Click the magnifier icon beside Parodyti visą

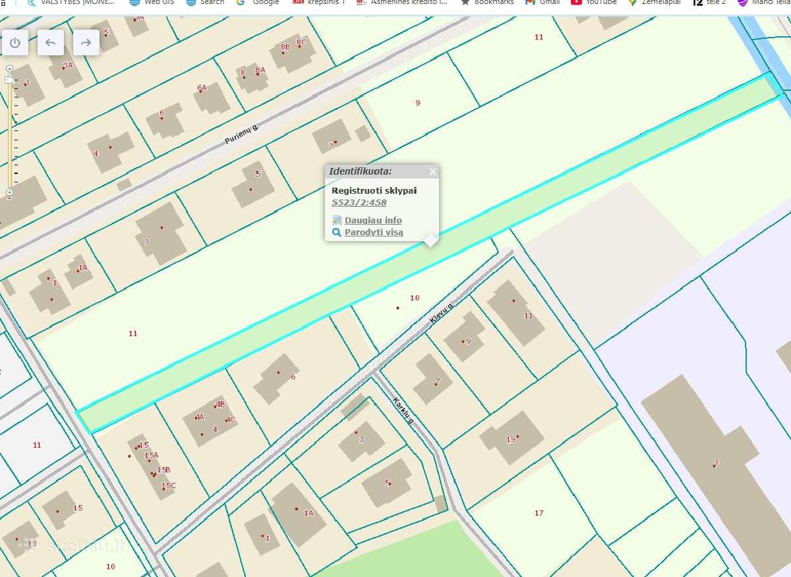click(x=337, y=233)
